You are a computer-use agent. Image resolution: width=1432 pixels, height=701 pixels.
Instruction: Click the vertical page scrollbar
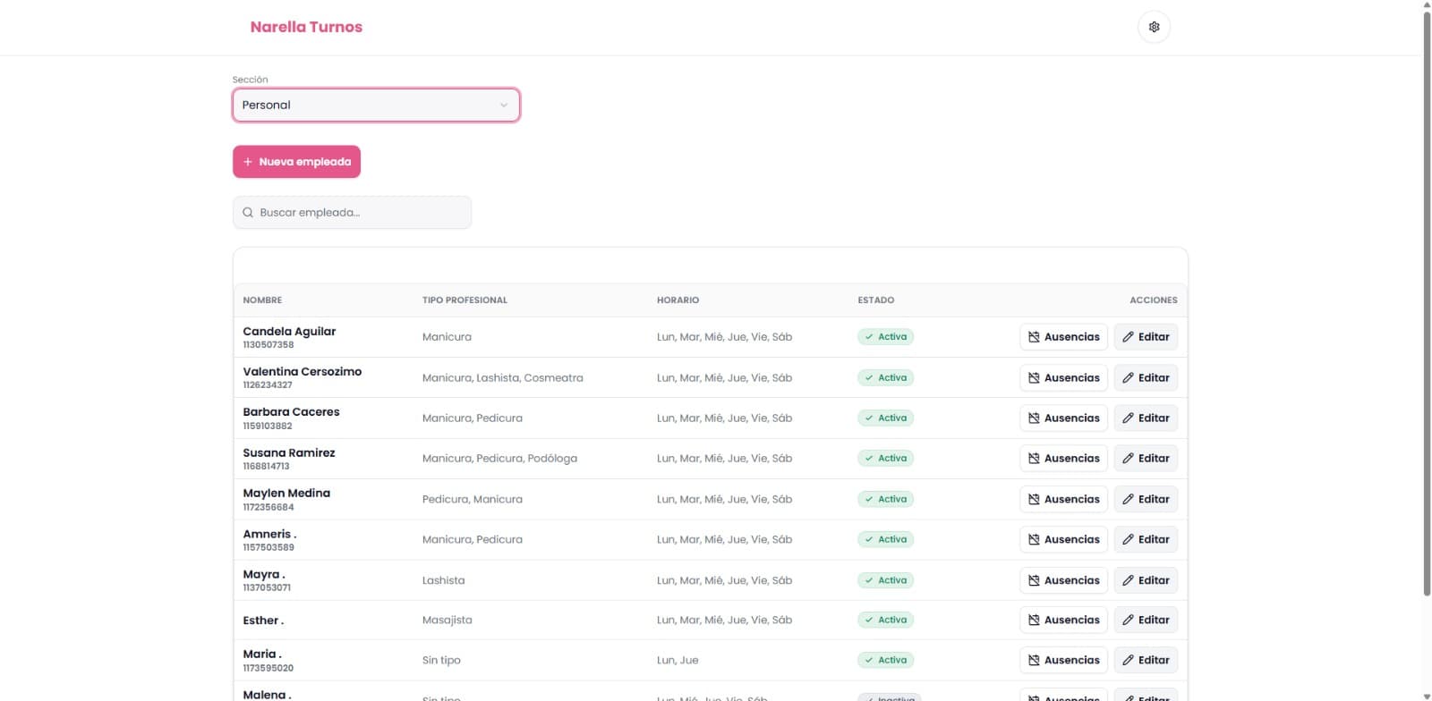click(1427, 304)
